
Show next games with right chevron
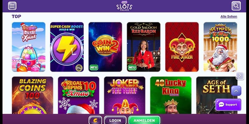click(240, 76)
